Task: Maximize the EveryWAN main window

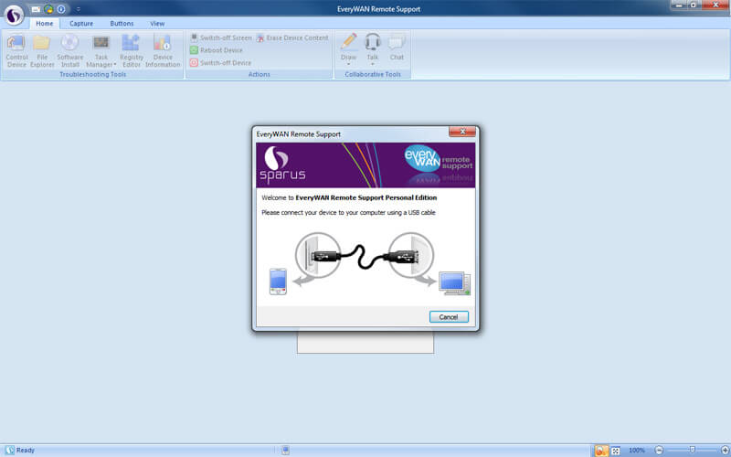Action: (694, 5)
